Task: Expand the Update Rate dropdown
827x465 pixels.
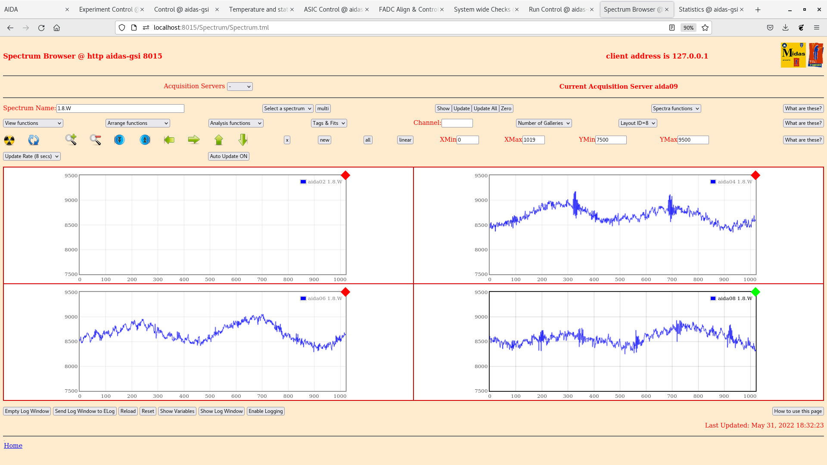Action: 32,156
